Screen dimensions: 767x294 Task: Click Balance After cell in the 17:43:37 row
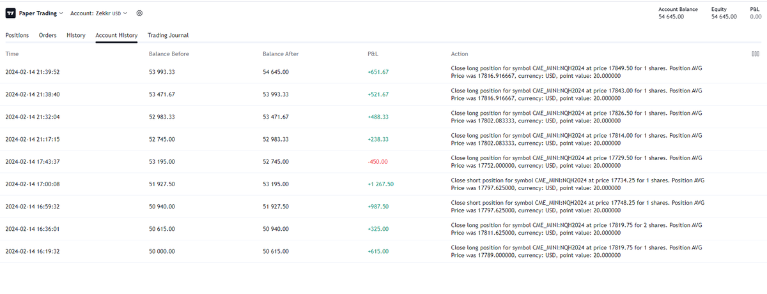pyautogui.click(x=276, y=161)
